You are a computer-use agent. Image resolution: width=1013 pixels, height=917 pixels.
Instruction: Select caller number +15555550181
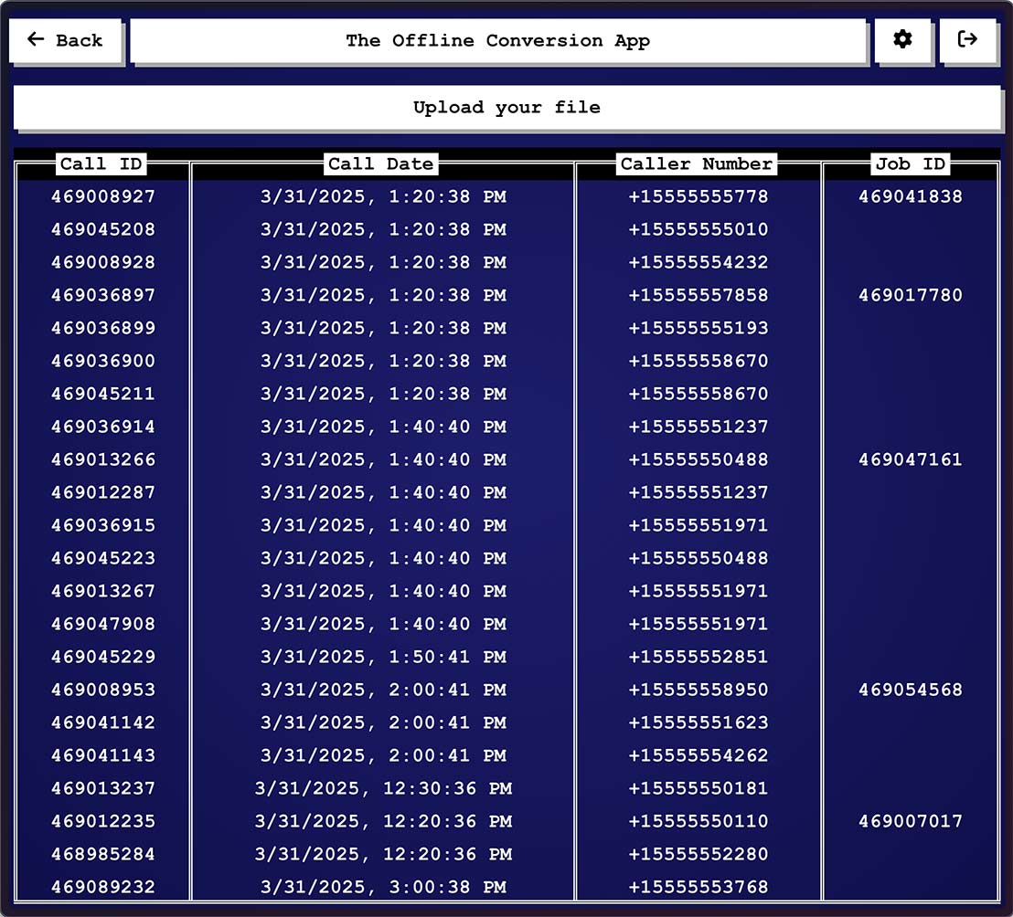(x=698, y=788)
